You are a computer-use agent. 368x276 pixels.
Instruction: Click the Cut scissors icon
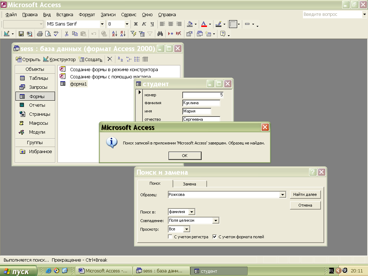(x=66, y=34)
